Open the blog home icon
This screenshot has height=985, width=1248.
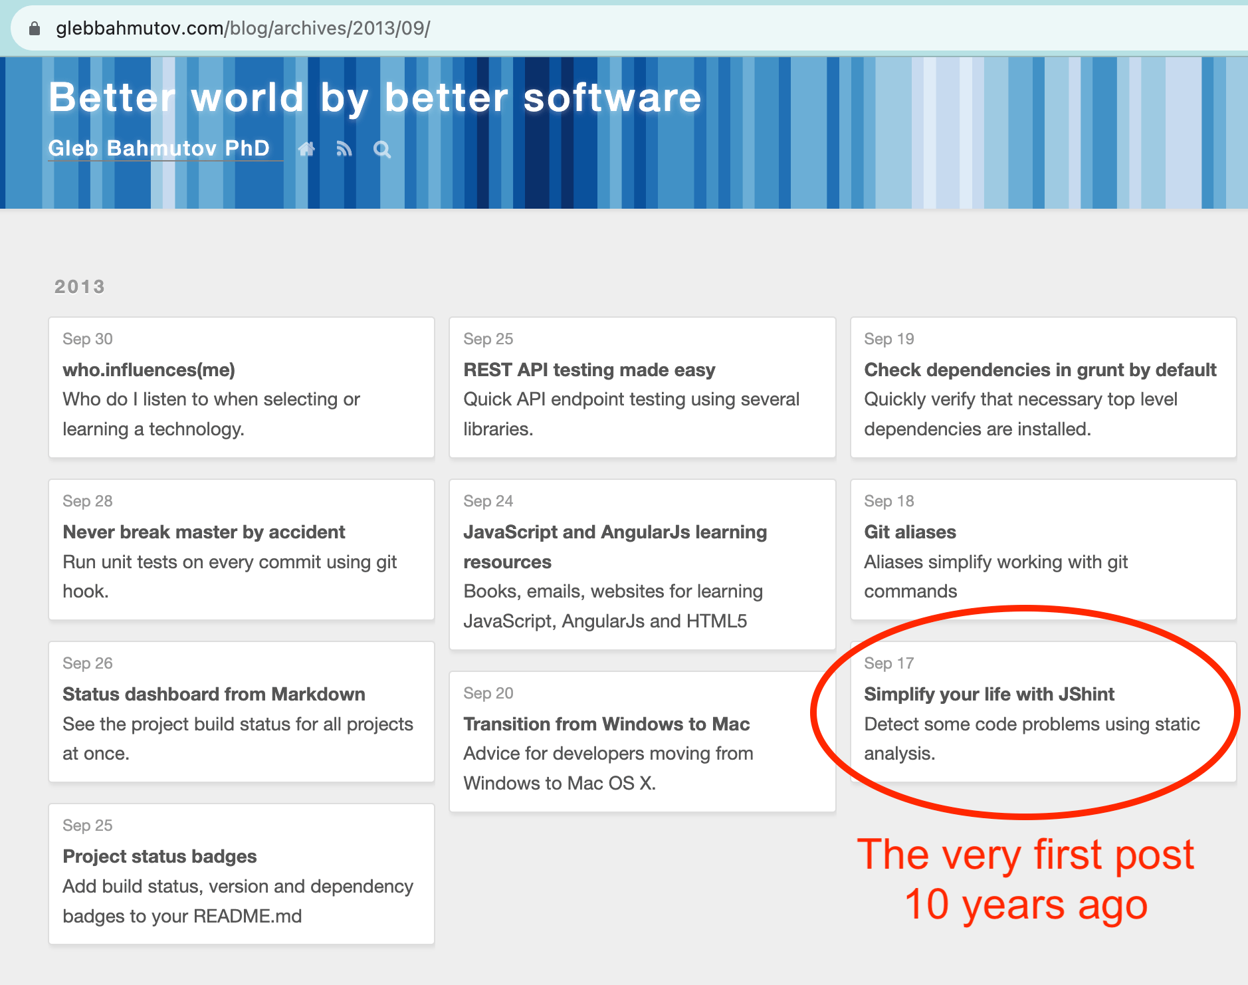306,149
